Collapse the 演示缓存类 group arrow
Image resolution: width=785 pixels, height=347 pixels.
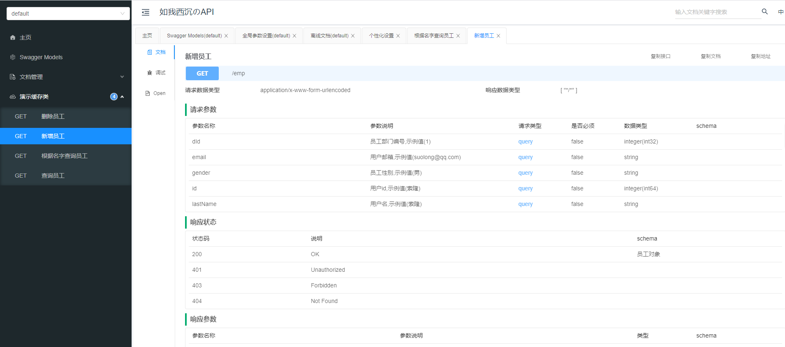click(122, 97)
